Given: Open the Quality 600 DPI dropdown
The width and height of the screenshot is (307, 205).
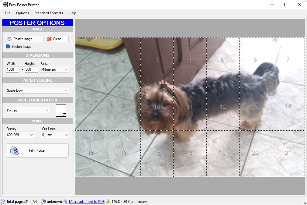Looking at the screenshot, I should tap(20, 135).
